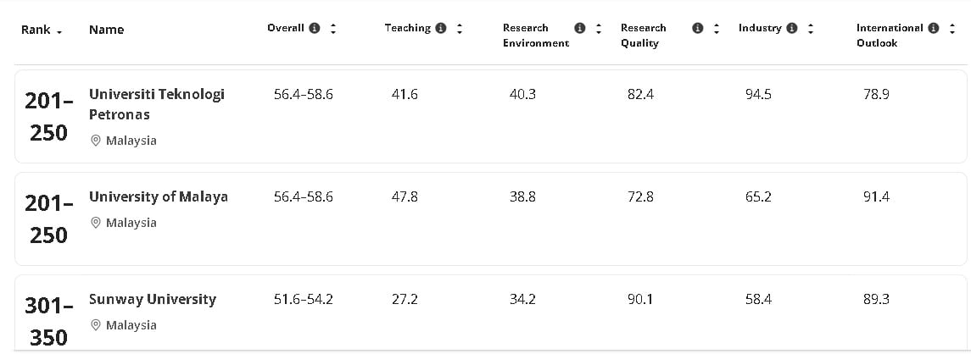Open University of Malaya profile link
Screen dimensions: 971x354
click(x=158, y=196)
